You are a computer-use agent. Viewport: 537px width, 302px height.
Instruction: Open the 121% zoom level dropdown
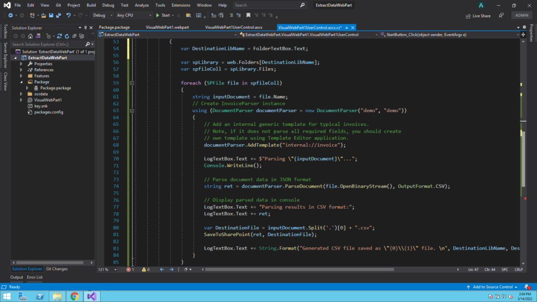click(x=114, y=269)
